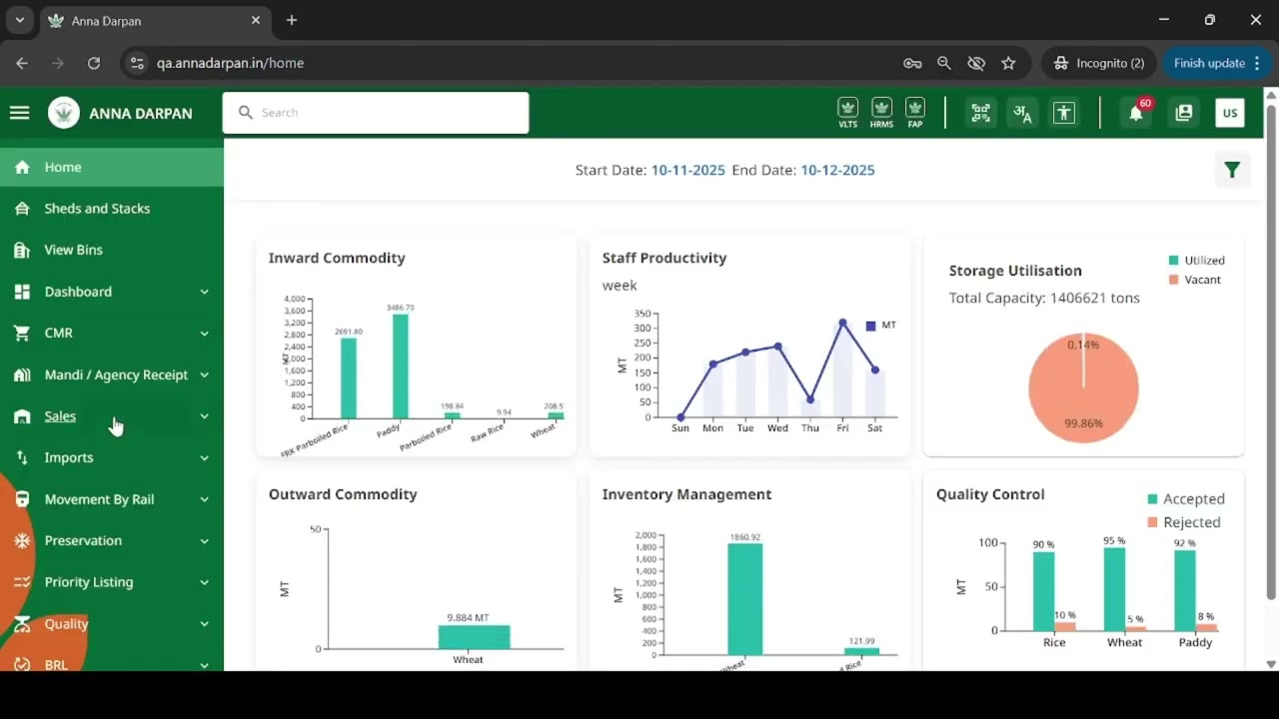This screenshot has height=719, width=1279.
Task: Reload the page in the browser
Action: coord(94,63)
